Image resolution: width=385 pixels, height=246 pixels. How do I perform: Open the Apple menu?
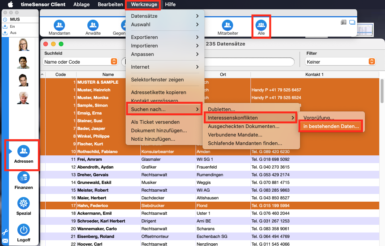(x=10, y=4)
